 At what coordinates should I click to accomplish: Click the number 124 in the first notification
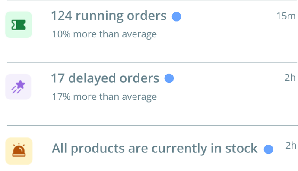[62, 16]
